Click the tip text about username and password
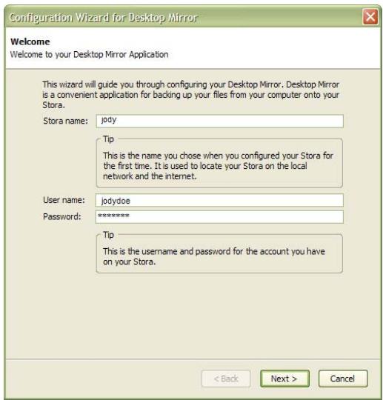 click(x=214, y=256)
